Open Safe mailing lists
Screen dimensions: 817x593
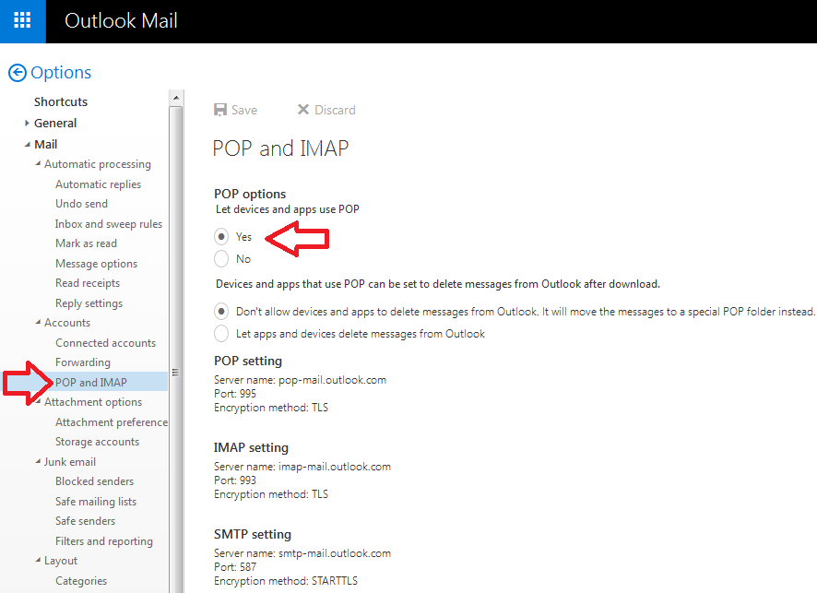96,502
